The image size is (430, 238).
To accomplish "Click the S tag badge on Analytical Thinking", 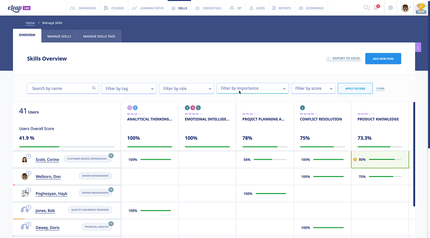I will pyautogui.click(x=135, y=108).
